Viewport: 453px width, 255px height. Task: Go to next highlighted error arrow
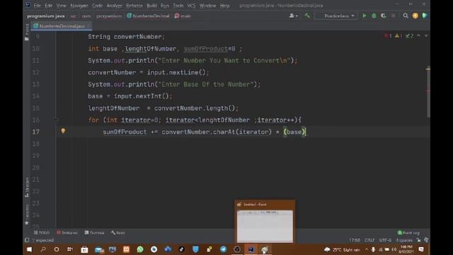point(426,36)
